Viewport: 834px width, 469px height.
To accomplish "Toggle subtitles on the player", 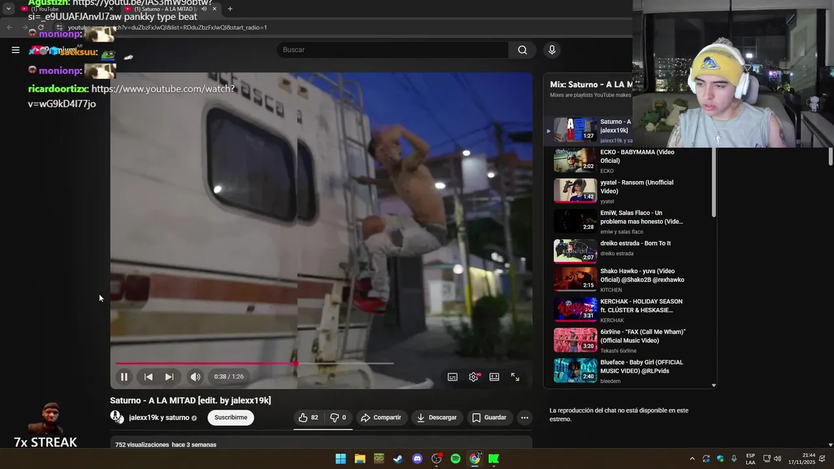I will [453, 377].
